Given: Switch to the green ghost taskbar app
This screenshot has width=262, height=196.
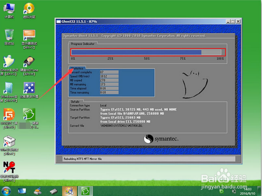Looking at the screenshot, I should pos(85,191).
